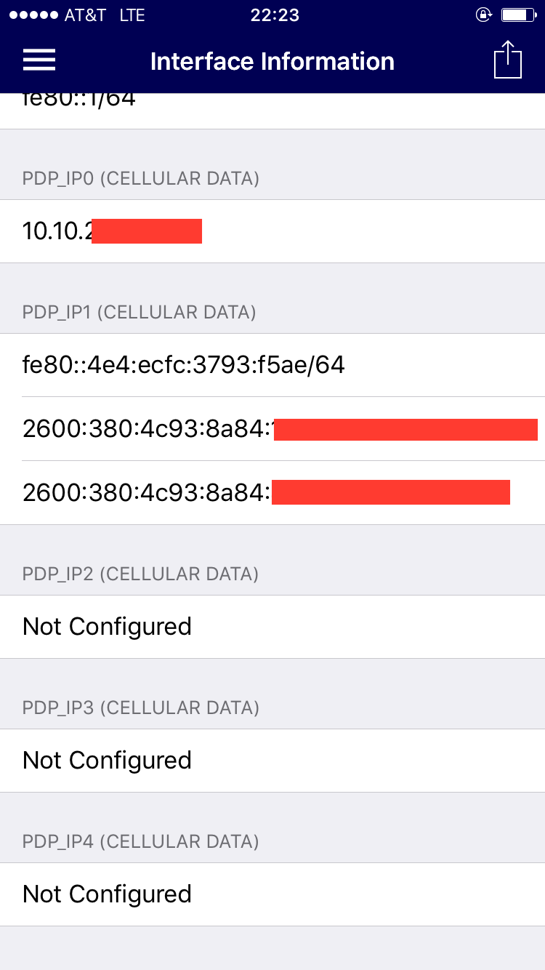Select the 10.10.2 cellular IP row
The width and height of the screenshot is (545, 970).
click(x=272, y=231)
